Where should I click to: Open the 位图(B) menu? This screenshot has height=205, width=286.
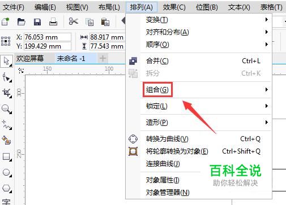[207, 7]
